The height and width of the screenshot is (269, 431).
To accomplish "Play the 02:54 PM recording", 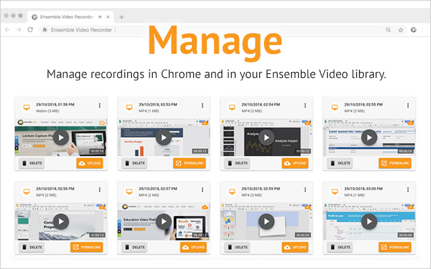I will (267, 137).
